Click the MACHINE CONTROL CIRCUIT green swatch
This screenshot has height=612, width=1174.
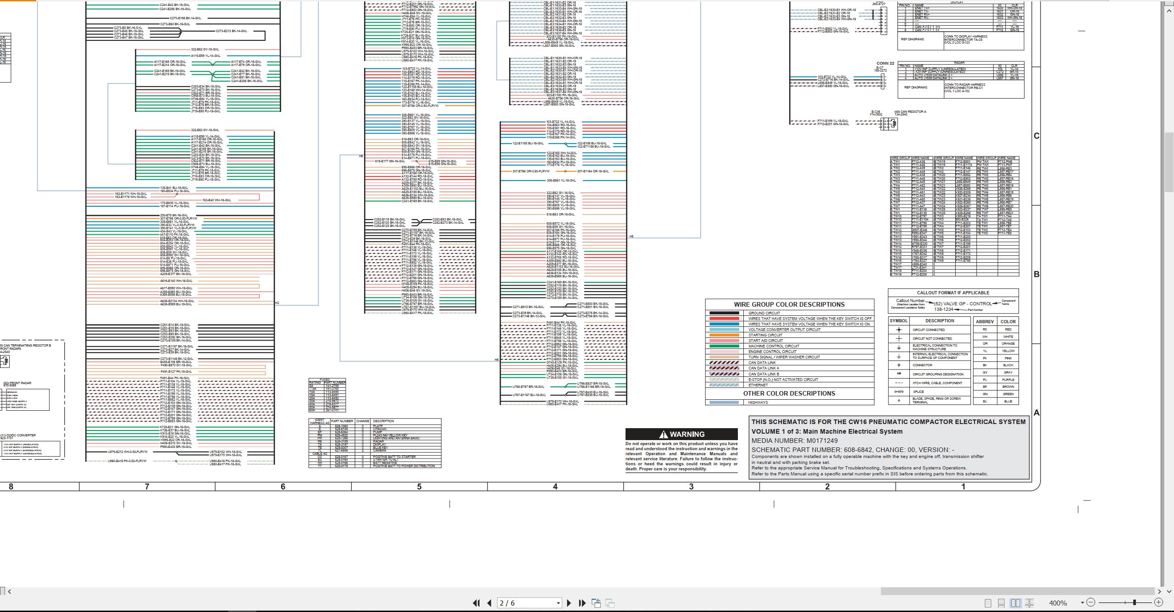pyautogui.click(x=724, y=346)
